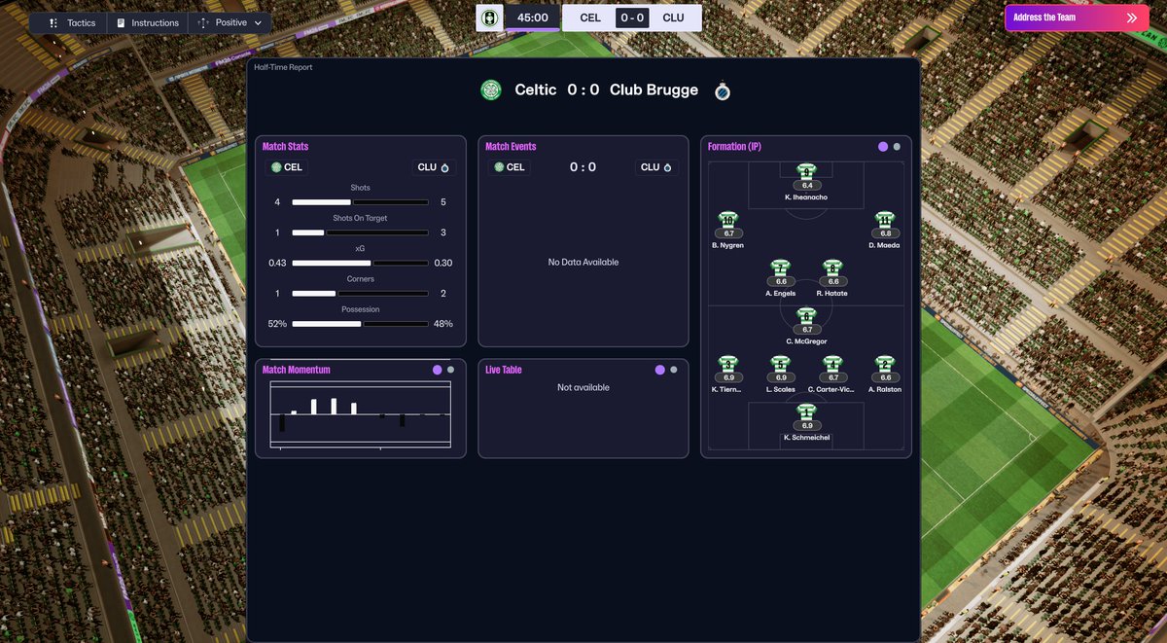
Task: Click K. Iheanacho's 6.4 rating
Action: [806, 185]
